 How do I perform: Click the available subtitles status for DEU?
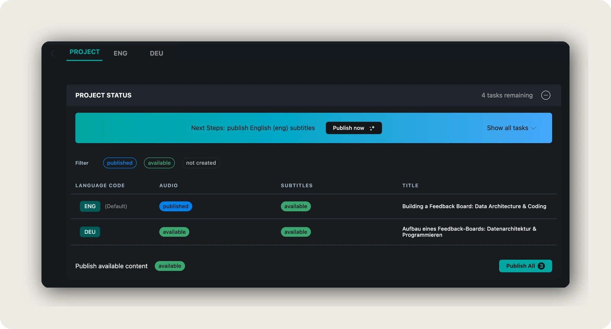coord(296,232)
